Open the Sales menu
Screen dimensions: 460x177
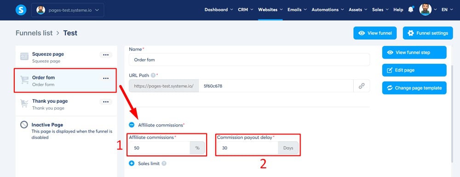pyautogui.click(x=380, y=10)
